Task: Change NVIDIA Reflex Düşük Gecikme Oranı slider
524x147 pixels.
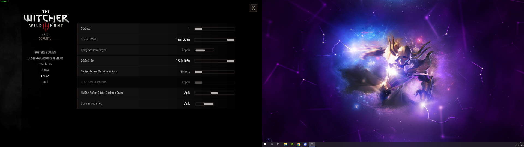Action: [x=215, y=93]
